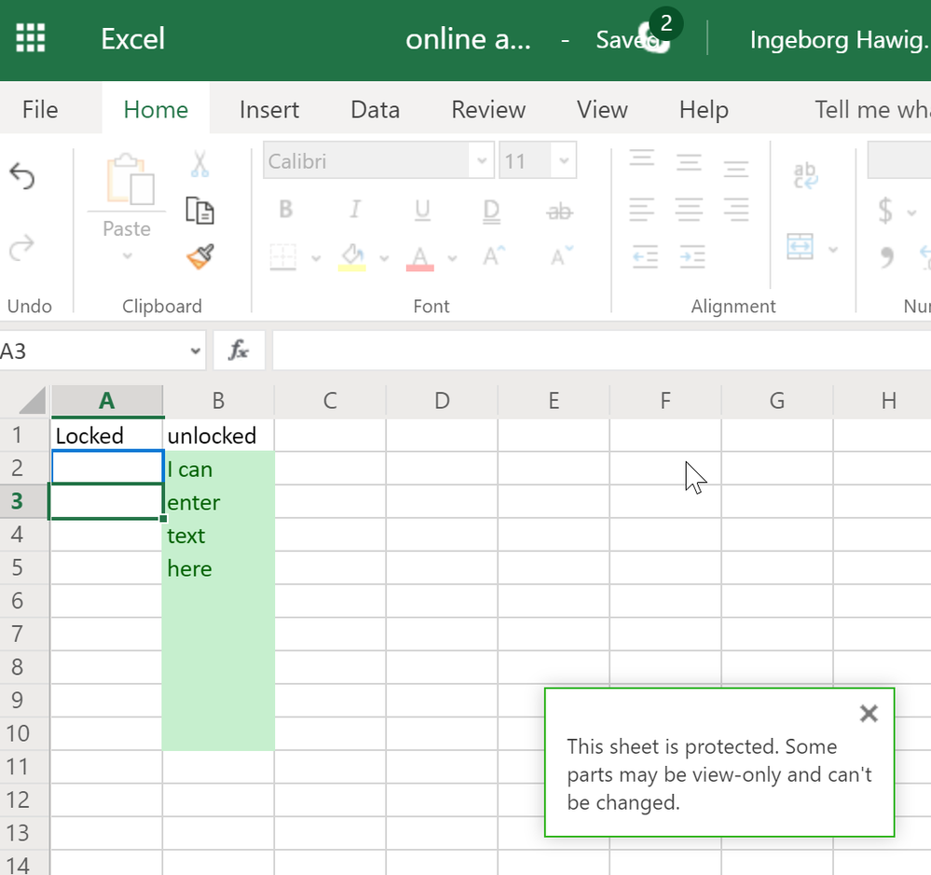Click the formula bar input field
This screenshot has height=875, width=931.
(x=601, y=350)
